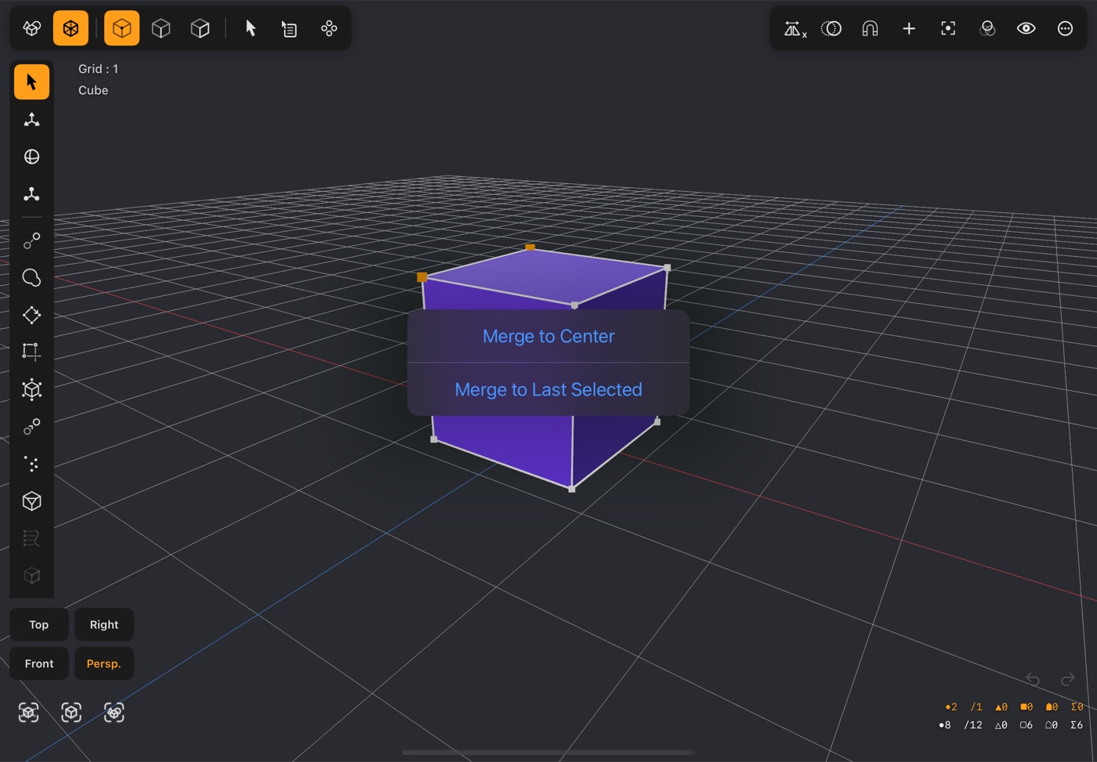Open the more options ellipsis menu
This screenshot has width=1097, height=762.
tap(1065, 28)
